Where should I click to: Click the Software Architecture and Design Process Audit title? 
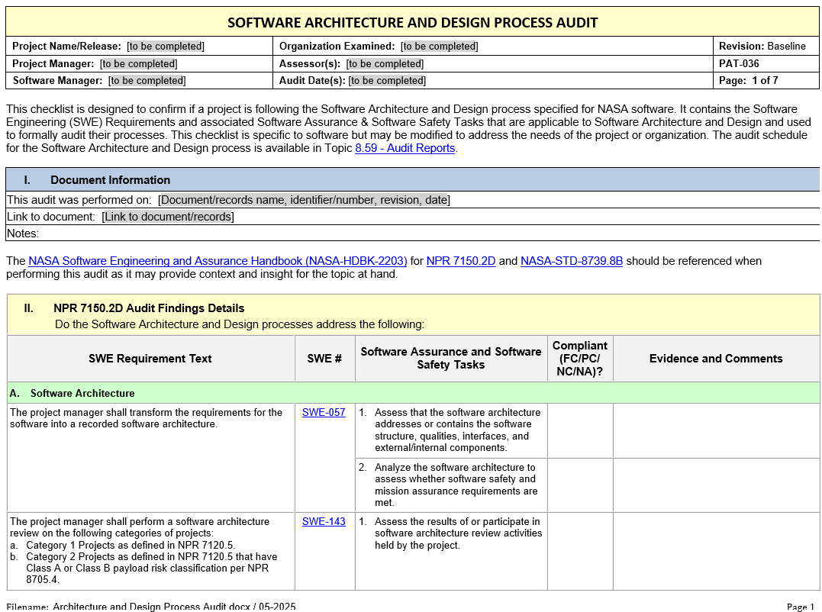coord(412,23)
